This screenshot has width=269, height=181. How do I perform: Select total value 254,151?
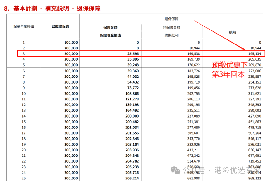[x=255, y=82]
